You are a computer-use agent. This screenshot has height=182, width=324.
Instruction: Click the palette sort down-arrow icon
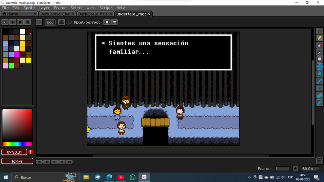coord(12,22)
